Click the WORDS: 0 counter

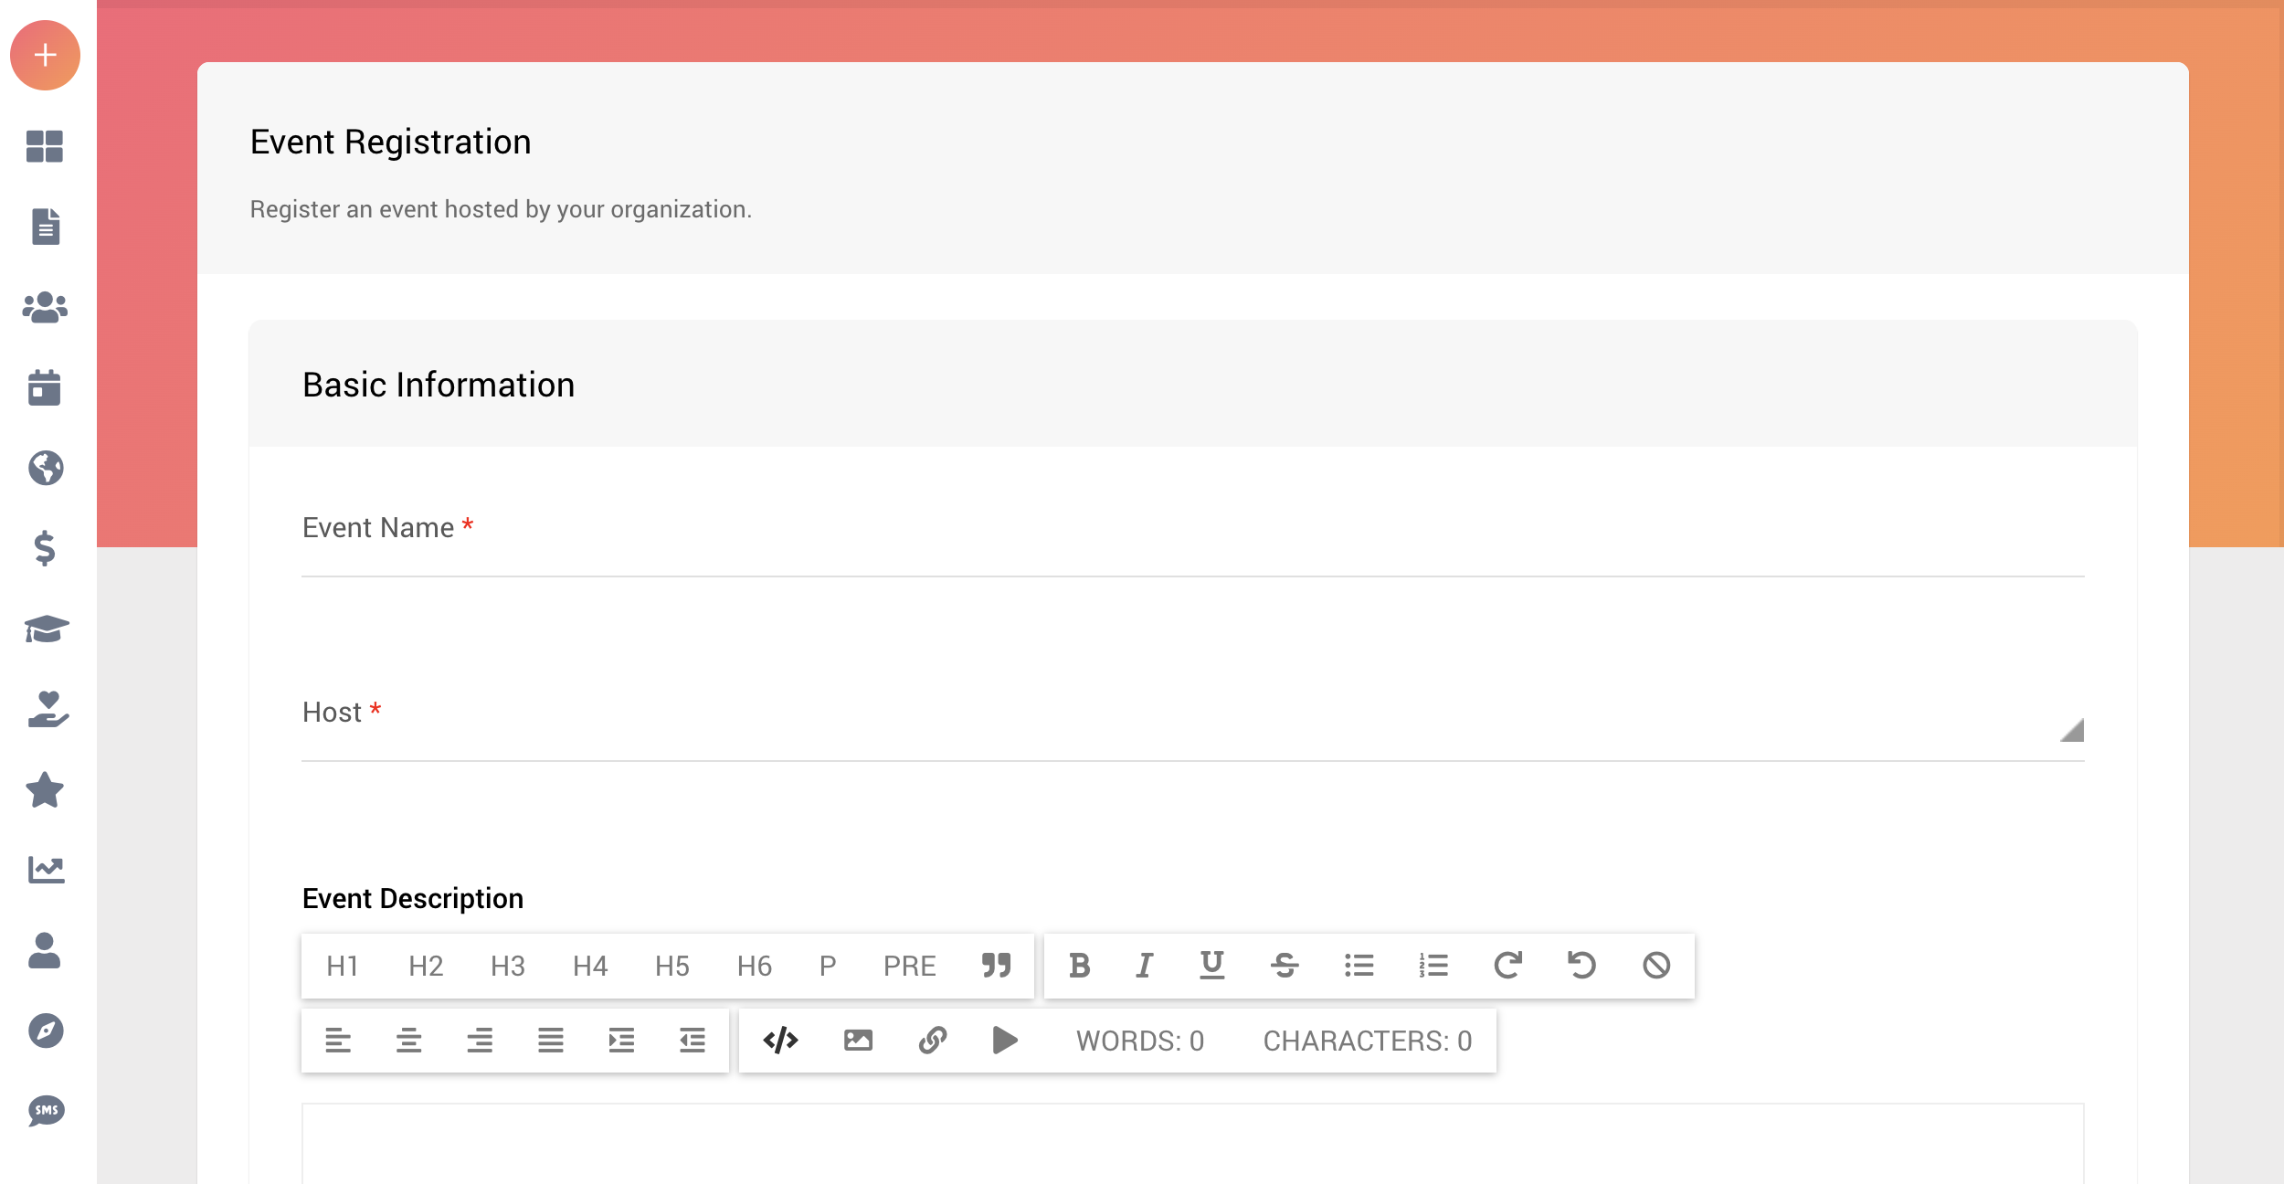(x=1140, y=1041)
